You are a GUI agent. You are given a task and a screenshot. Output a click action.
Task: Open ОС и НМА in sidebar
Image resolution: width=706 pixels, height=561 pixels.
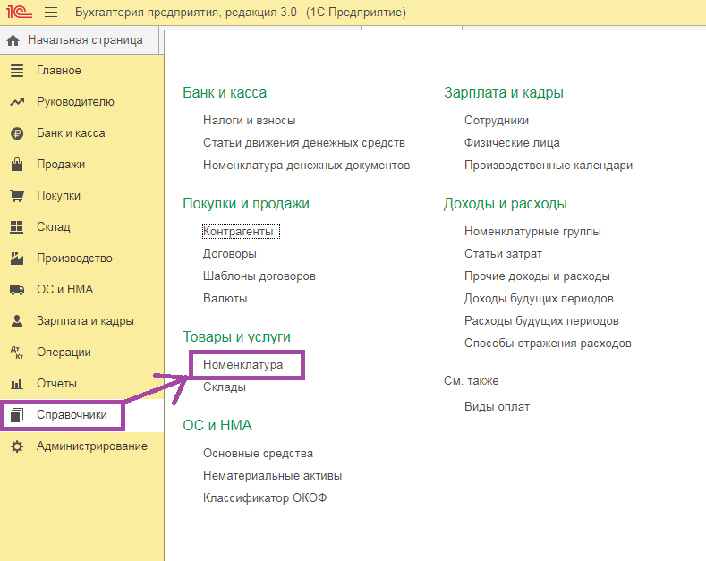point(64,290)
